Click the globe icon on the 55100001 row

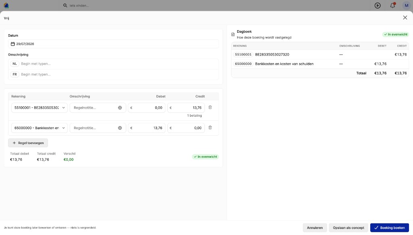(x=120, y=108)
